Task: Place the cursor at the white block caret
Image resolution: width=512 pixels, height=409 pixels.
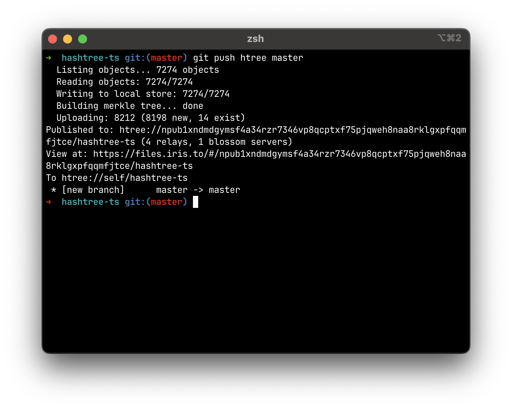Action: coord(196,202)
